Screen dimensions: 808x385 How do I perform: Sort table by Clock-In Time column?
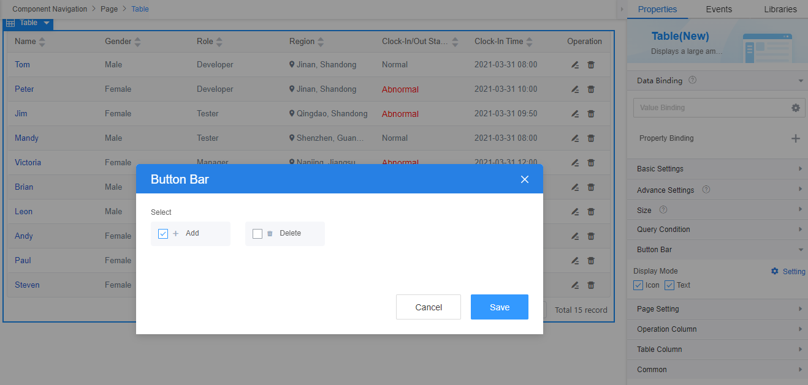click(x=529, y=42)
